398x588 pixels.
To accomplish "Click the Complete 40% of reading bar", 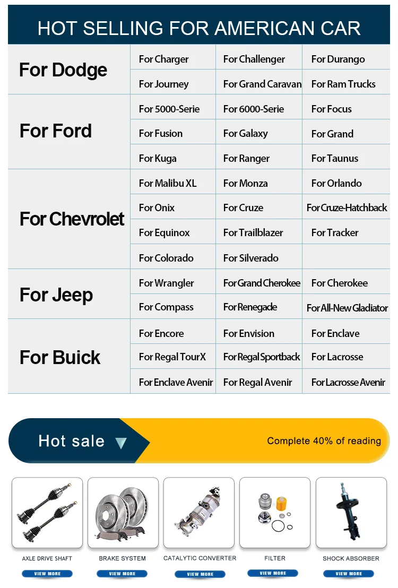I will (324, 441).
